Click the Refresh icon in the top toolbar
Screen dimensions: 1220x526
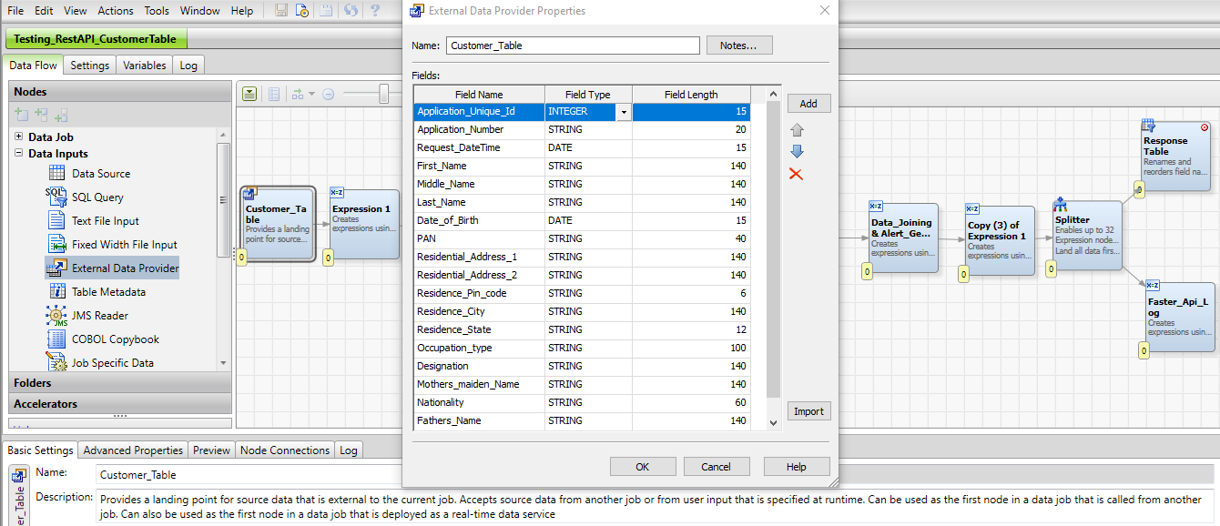pyautogui.click(x=351, y=11)
